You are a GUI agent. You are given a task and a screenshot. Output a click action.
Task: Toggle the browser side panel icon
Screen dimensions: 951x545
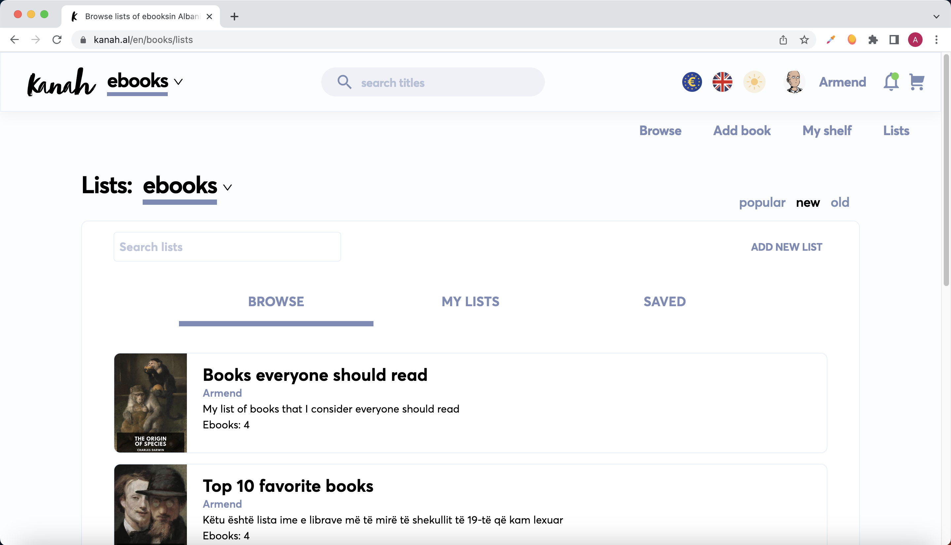pos(894,40)
